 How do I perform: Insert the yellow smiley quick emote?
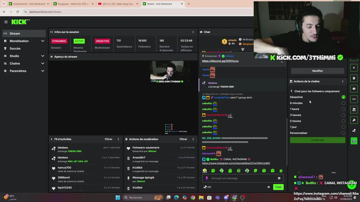[205, 171]
